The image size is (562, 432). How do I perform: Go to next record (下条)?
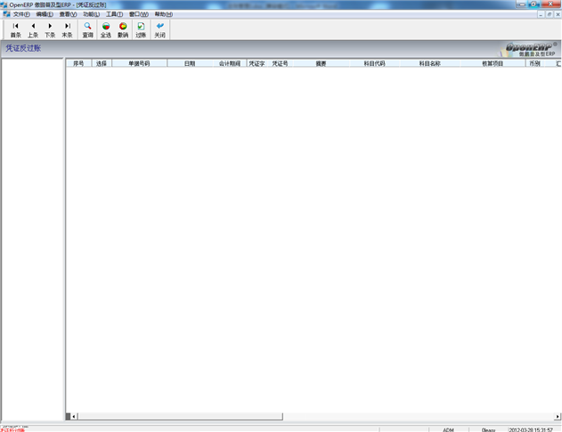[50, 29]
